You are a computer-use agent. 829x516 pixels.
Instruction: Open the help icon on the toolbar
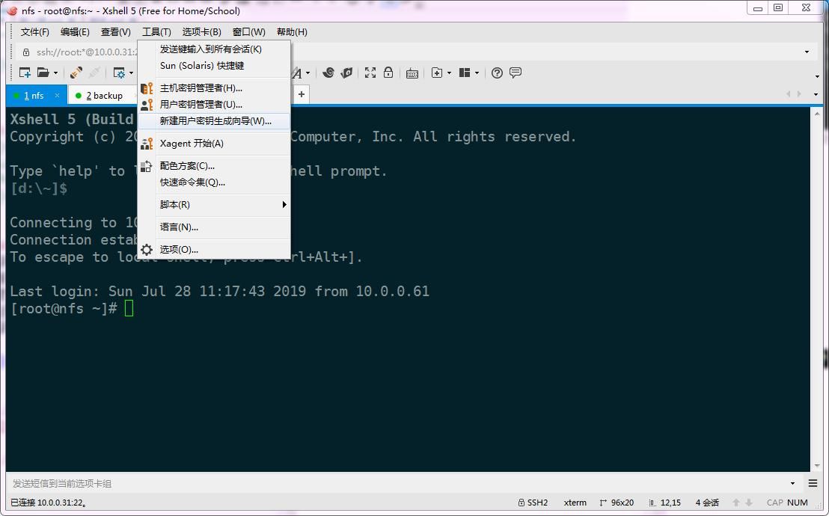[x=496, y=73]
